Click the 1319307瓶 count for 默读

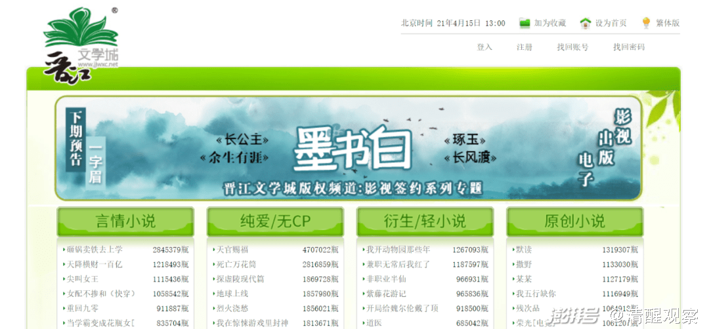pyautogui.click(x=620, y=250)
